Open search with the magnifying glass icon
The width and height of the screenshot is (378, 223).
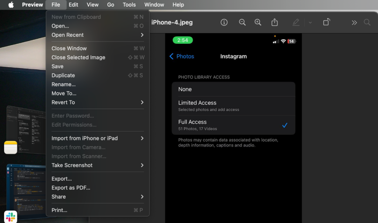pyautogui.click(x=367, y=22)
